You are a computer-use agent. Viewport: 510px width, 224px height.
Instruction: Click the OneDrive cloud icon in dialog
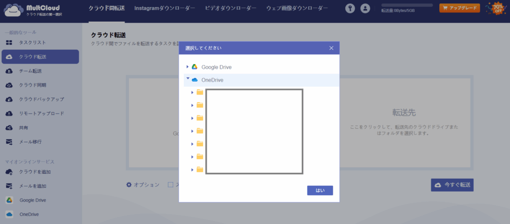195,80
